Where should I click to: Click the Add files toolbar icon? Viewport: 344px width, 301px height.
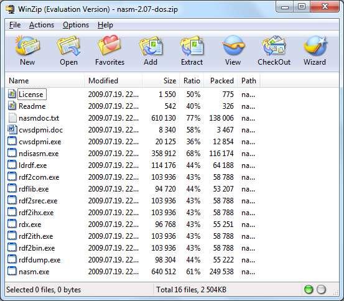pyautogui.click(x=151, y=46)
